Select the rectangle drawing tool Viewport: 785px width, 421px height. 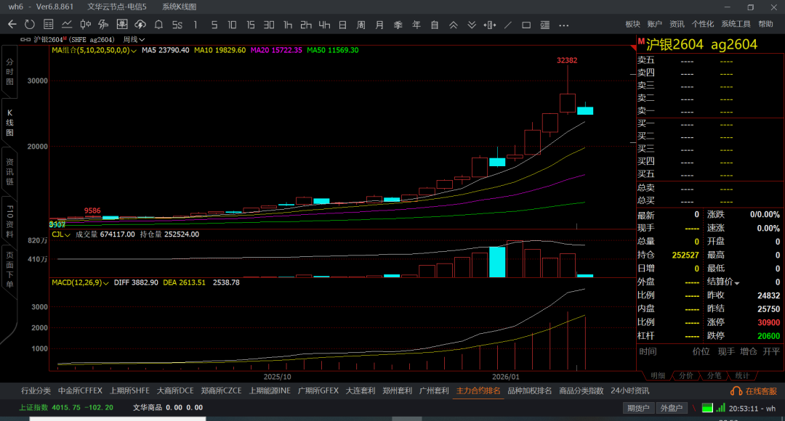pyautogui.click(x=526, y=24)
